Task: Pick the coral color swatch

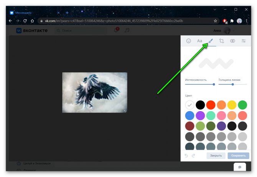Action: (x=242, y=115)
